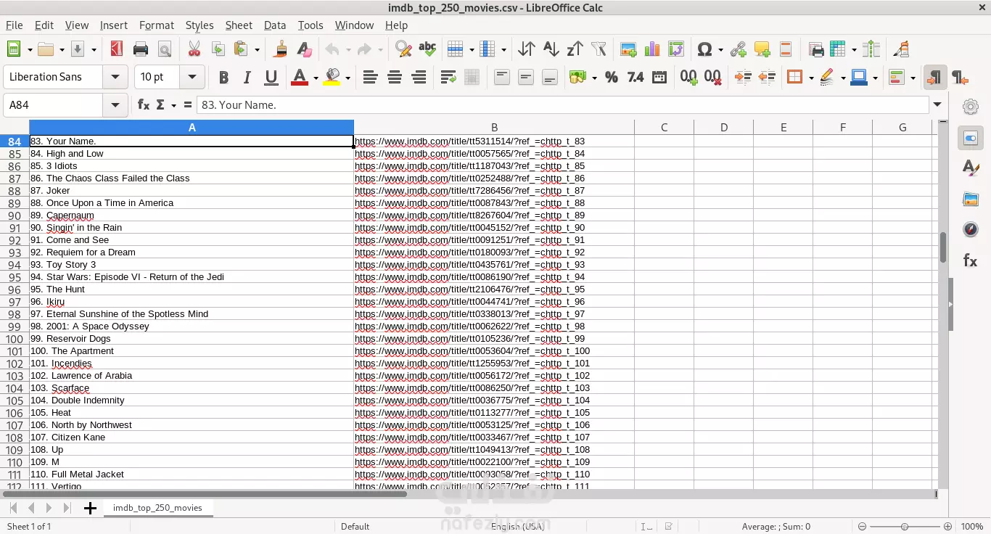Screen dimensions: 991x534
Task: Select column B header
Action: click(494, 128)
